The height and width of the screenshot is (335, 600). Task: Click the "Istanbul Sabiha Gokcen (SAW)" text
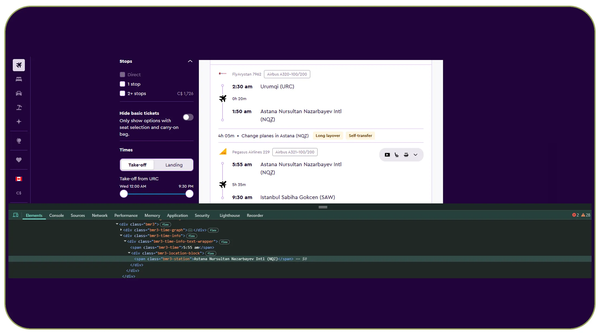[297, 197]
